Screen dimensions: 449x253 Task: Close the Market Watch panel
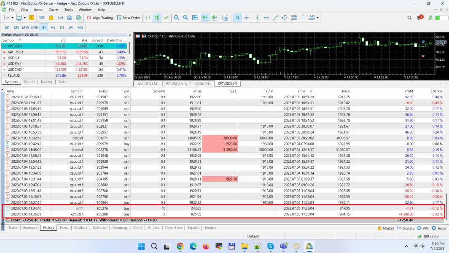[x=130, y=35]
